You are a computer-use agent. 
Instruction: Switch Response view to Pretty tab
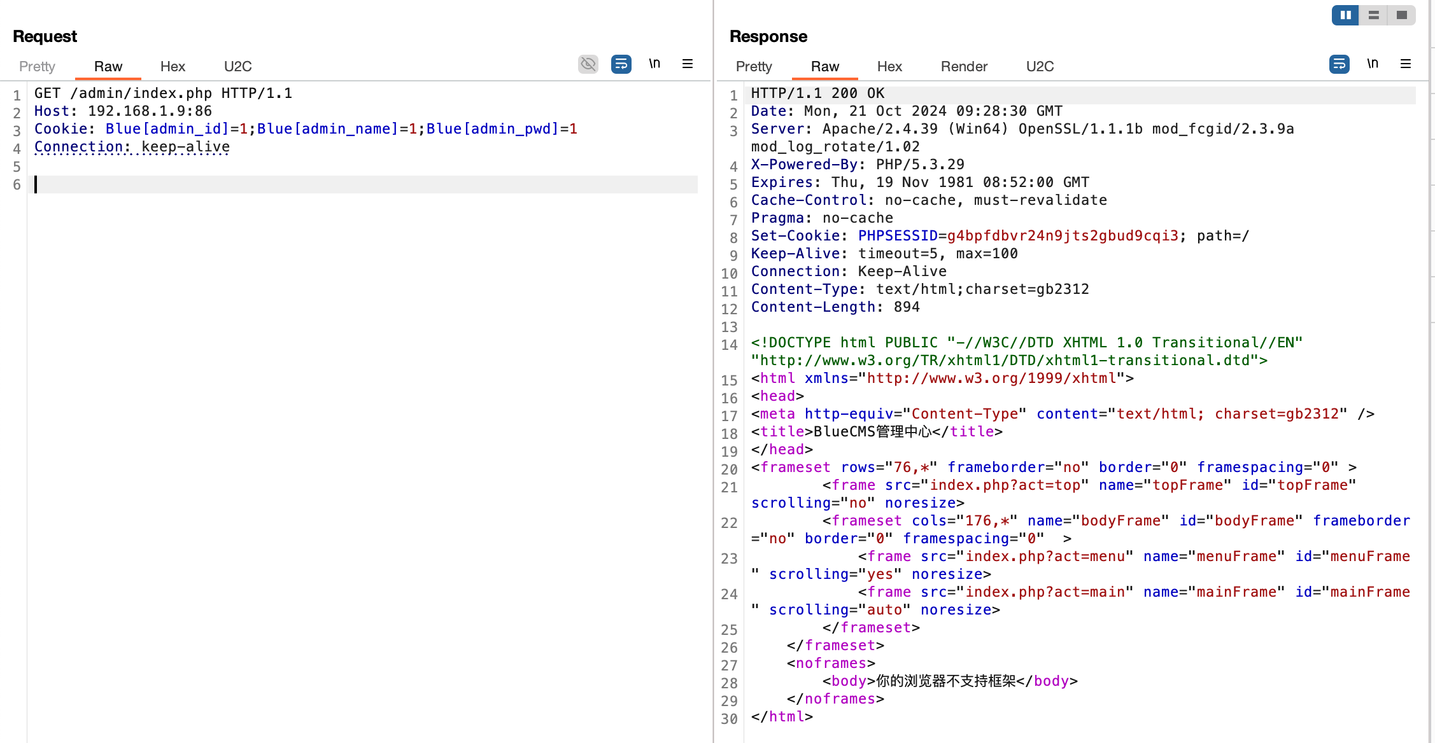pos(754,66)
